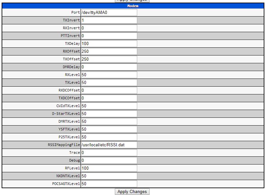
Task: Focus the NXDNTXLevel input box
Action: tap(109, 176)
